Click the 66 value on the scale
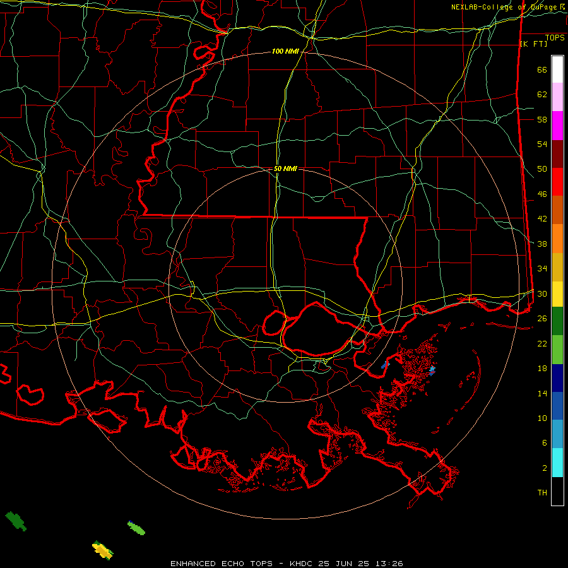This screenshot has width=568, height=568. [542, 70]
